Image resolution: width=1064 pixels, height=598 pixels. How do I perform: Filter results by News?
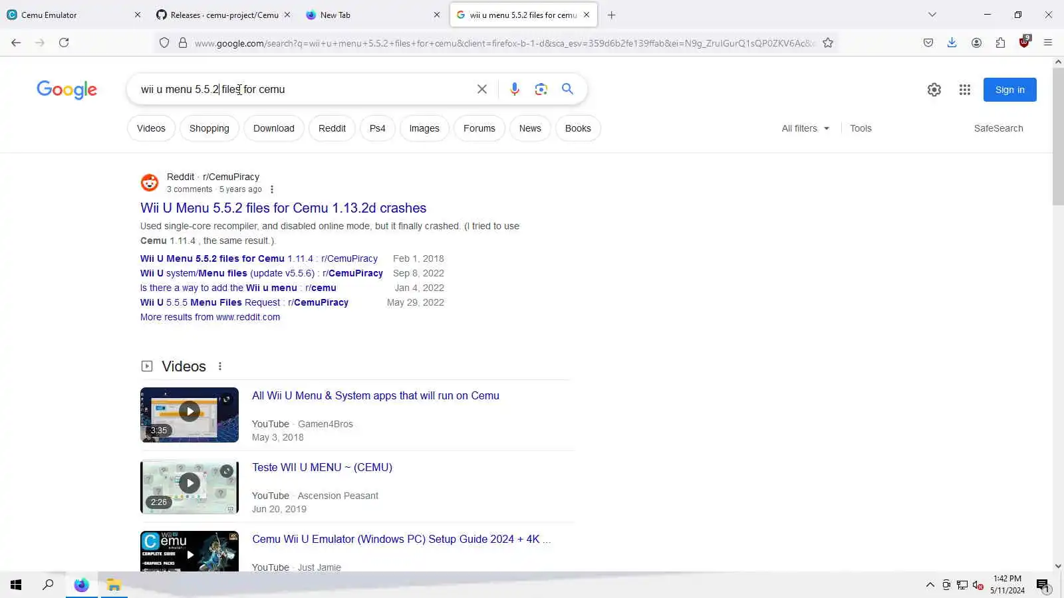(x=530, y=128)
